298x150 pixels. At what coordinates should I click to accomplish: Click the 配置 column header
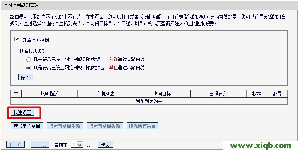coord(277,94)
